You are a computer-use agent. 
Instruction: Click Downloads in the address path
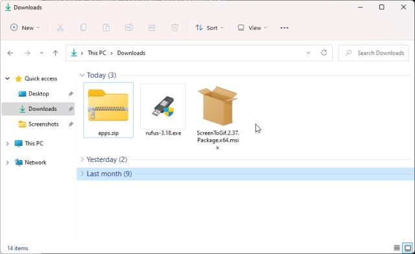[131, 53]
